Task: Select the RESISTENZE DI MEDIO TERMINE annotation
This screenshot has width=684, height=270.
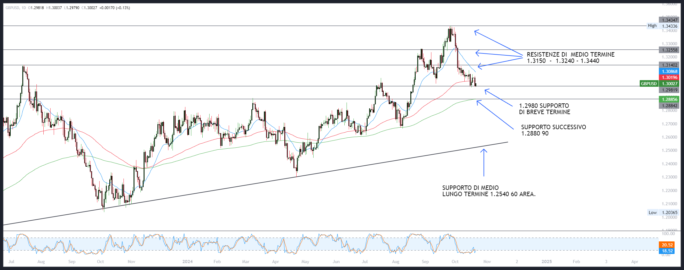Action: 571,54
